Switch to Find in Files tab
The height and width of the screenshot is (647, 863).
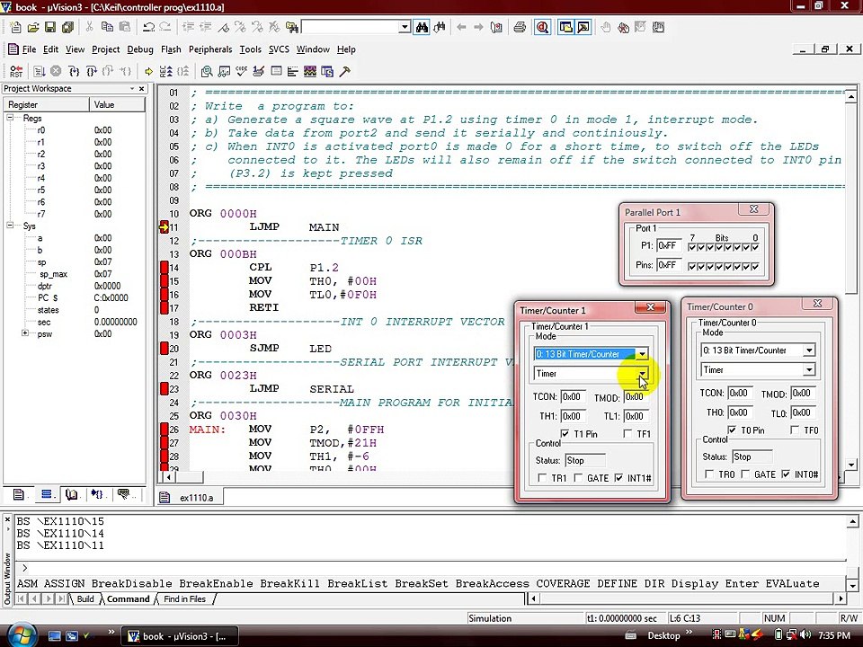[x=184, y=599]
